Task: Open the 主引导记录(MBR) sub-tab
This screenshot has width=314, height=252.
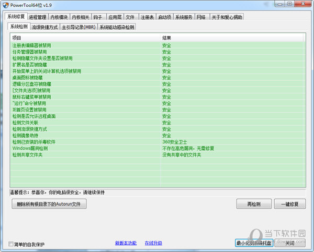Action: [x=78, y=27]
